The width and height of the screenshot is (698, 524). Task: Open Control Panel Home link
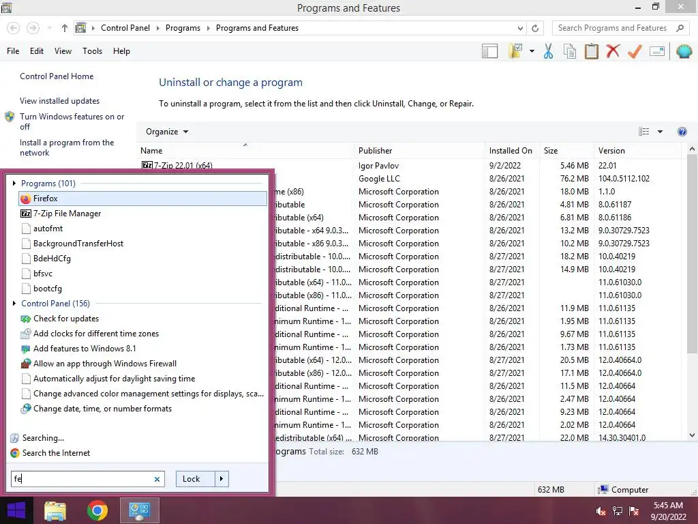(x=57, y=76)
